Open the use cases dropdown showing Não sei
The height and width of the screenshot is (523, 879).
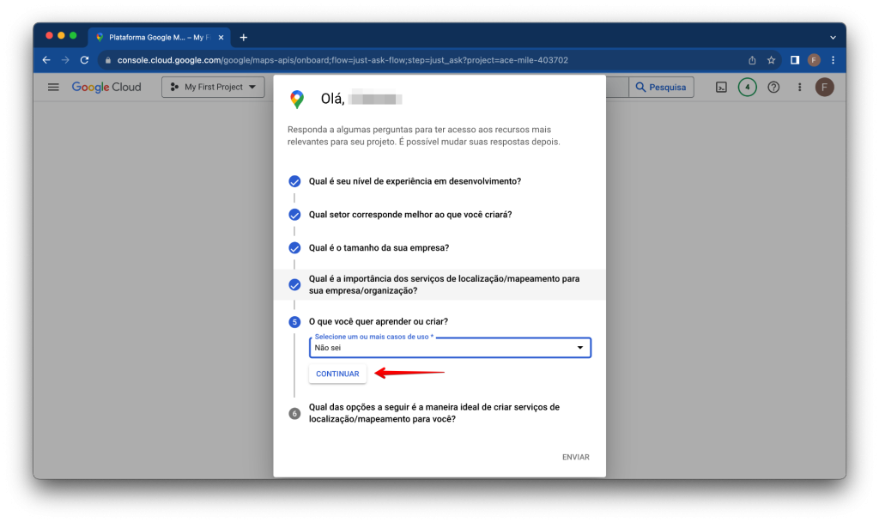450,348
